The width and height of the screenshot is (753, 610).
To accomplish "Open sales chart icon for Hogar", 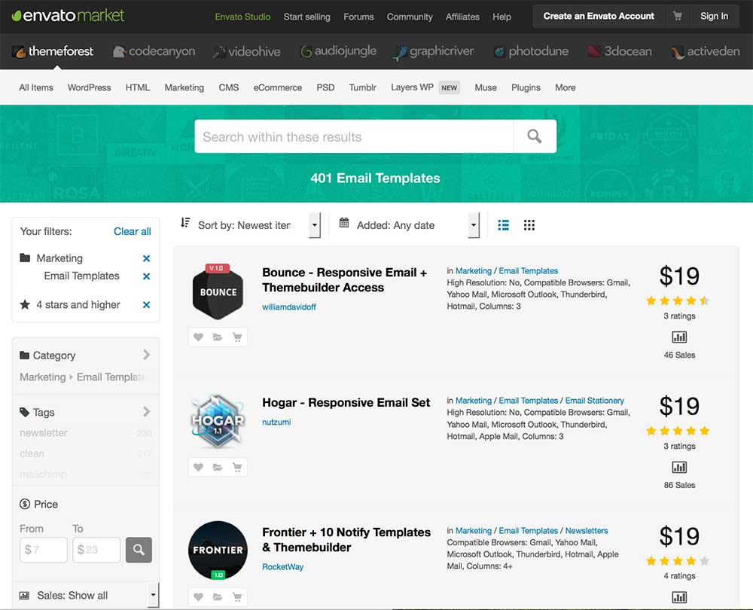I will 679,468.
